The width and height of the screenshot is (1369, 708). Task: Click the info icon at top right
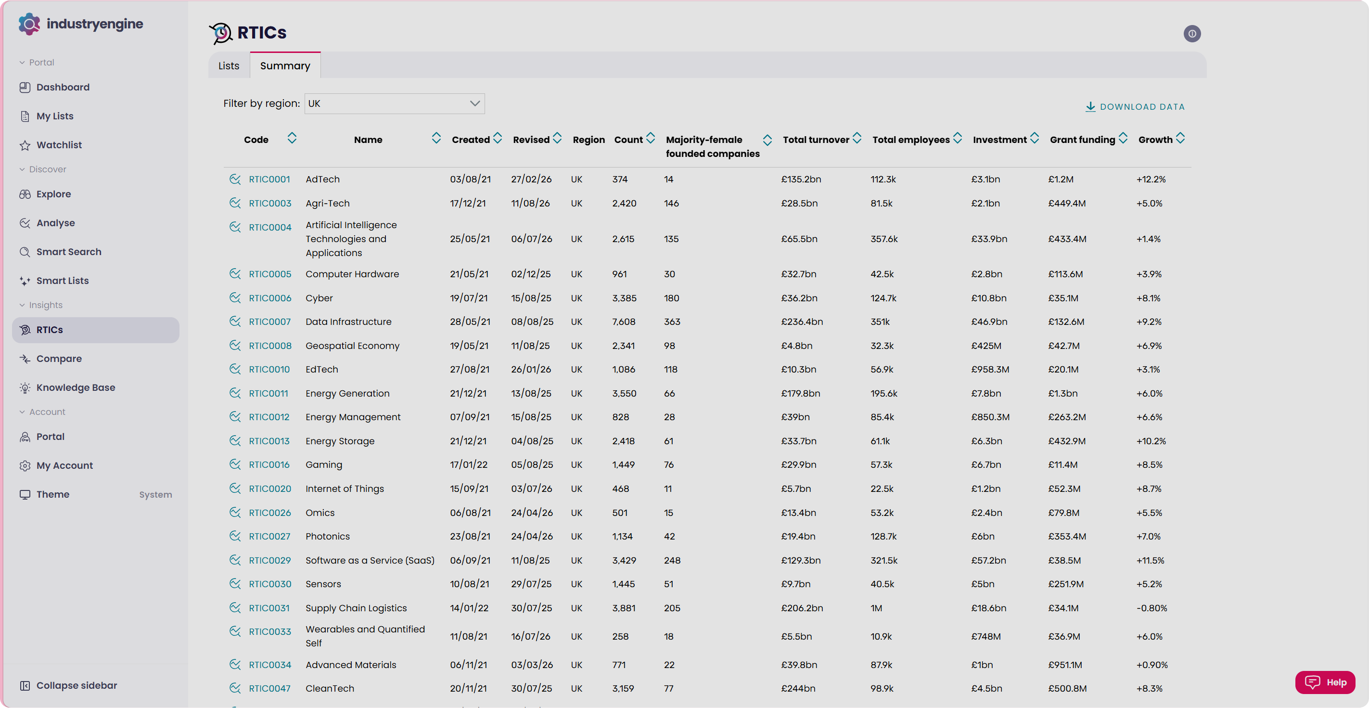pos(1192,34)
